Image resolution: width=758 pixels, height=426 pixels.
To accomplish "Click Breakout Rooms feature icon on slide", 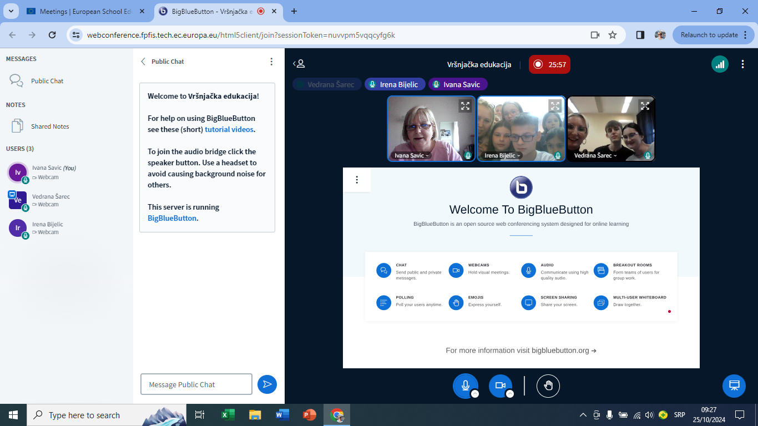I will pyautogui.click(x=601, y=270).
